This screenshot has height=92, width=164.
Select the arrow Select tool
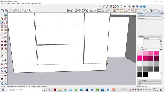coord(2,15)
